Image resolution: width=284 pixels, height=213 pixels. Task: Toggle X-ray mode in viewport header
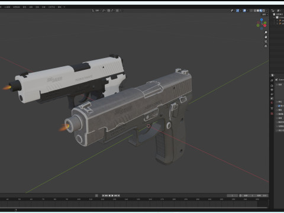[251, 11]
